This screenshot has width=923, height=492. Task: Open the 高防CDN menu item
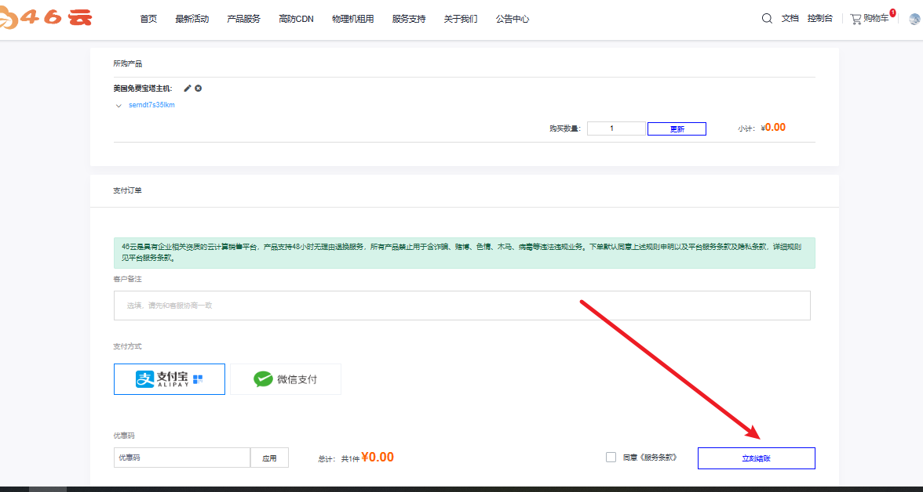click(296, 19)
